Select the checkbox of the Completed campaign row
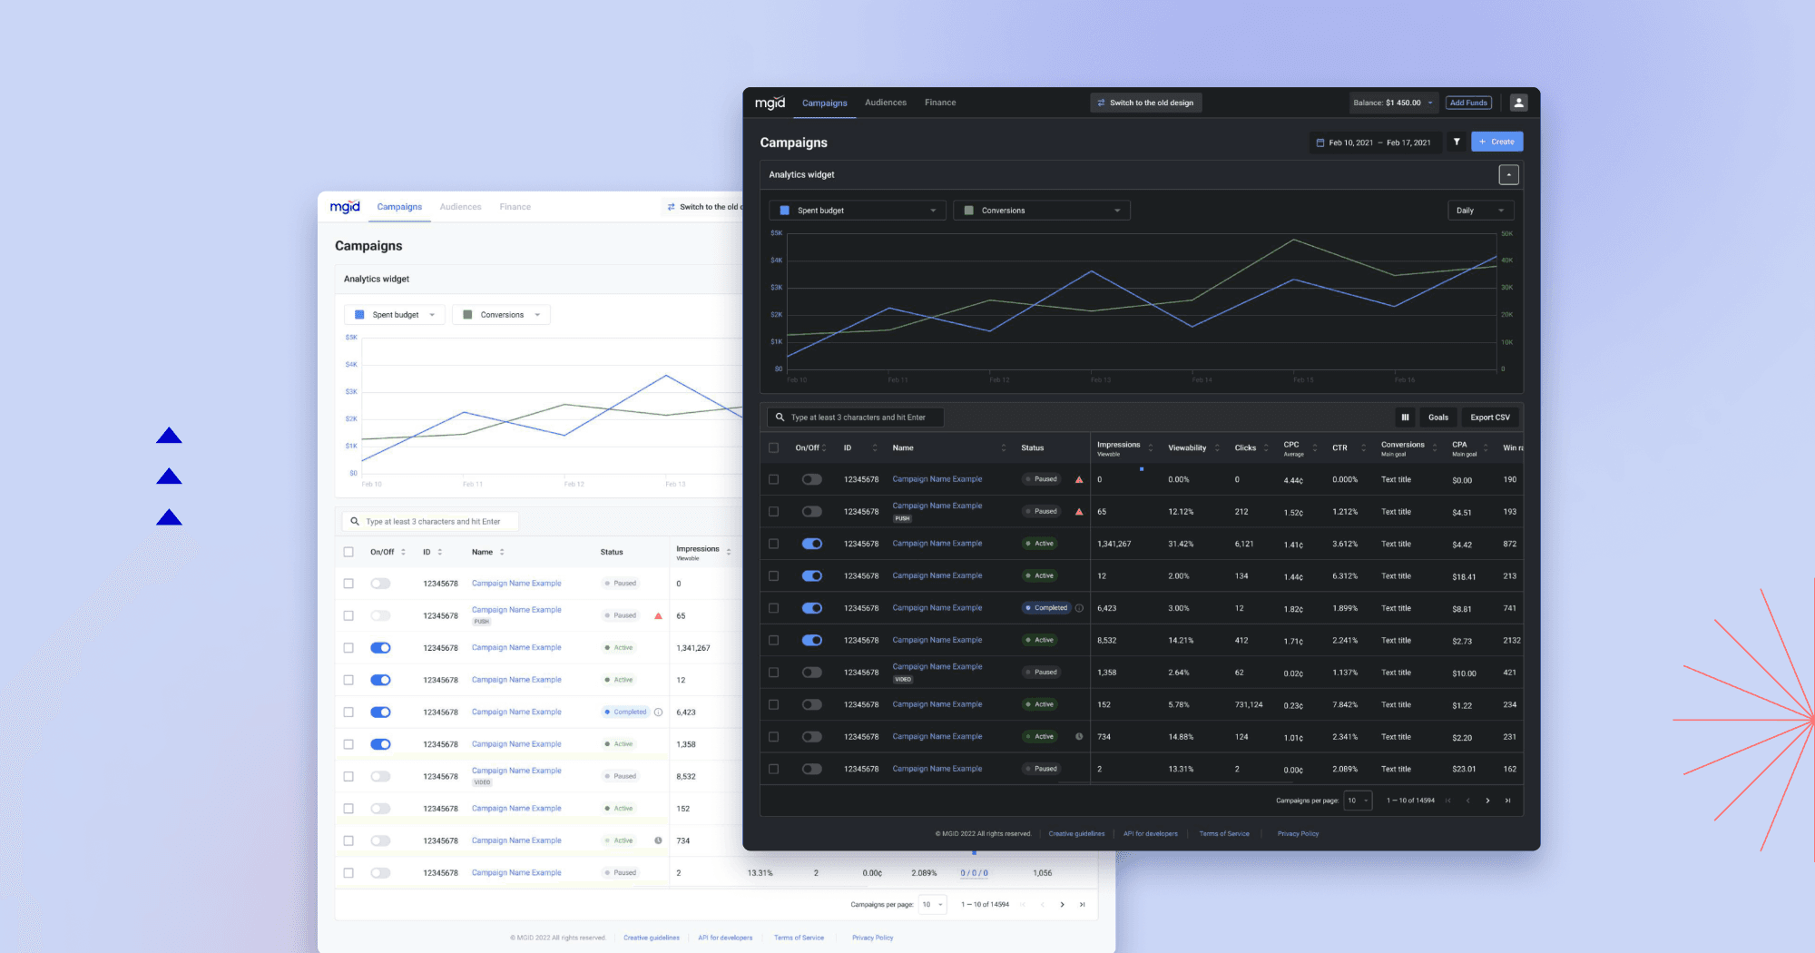This screenshot has width=1815, height=953. tap(773, 608)
